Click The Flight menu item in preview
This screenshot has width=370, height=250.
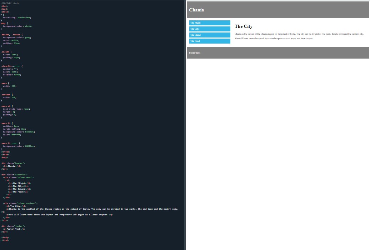[210, 23]
